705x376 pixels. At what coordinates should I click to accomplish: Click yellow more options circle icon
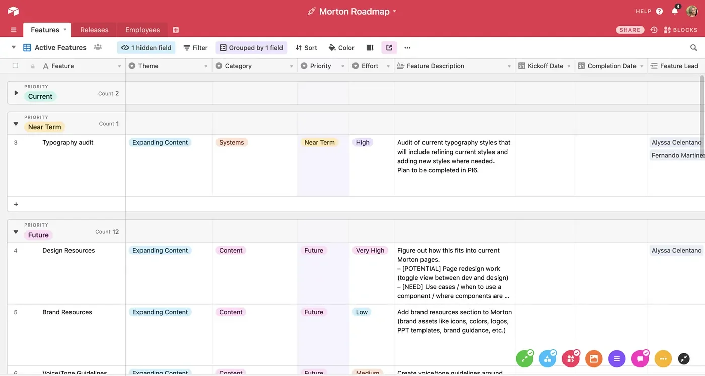pyautogui.click(x=663, y=359)
